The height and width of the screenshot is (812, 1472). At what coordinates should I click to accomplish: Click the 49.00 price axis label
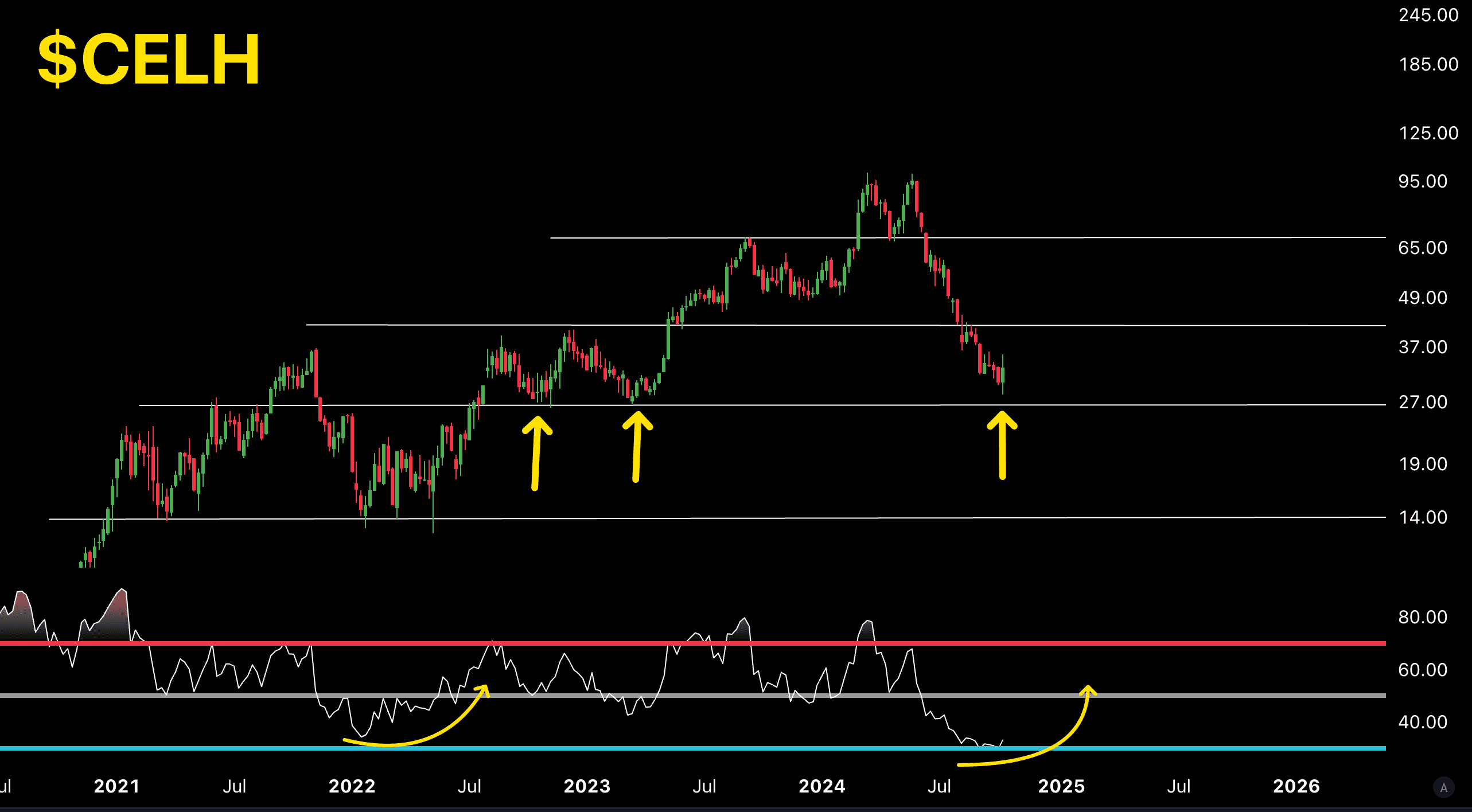[1423, 298]
